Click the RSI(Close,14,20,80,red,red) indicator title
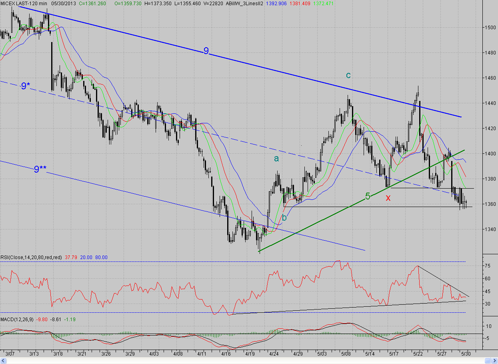Viewport: 498px width, 364px height. point(31,257)
